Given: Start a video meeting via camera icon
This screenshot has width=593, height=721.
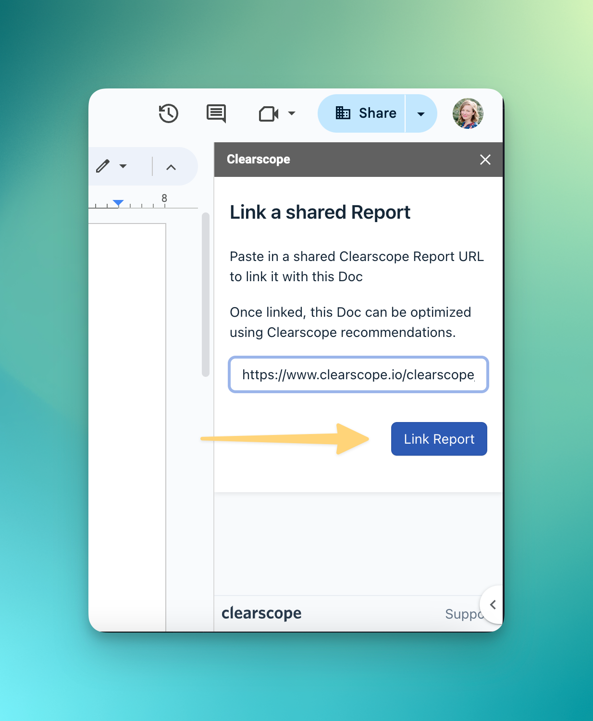Looking at the screenshot, I should [269, 114].
